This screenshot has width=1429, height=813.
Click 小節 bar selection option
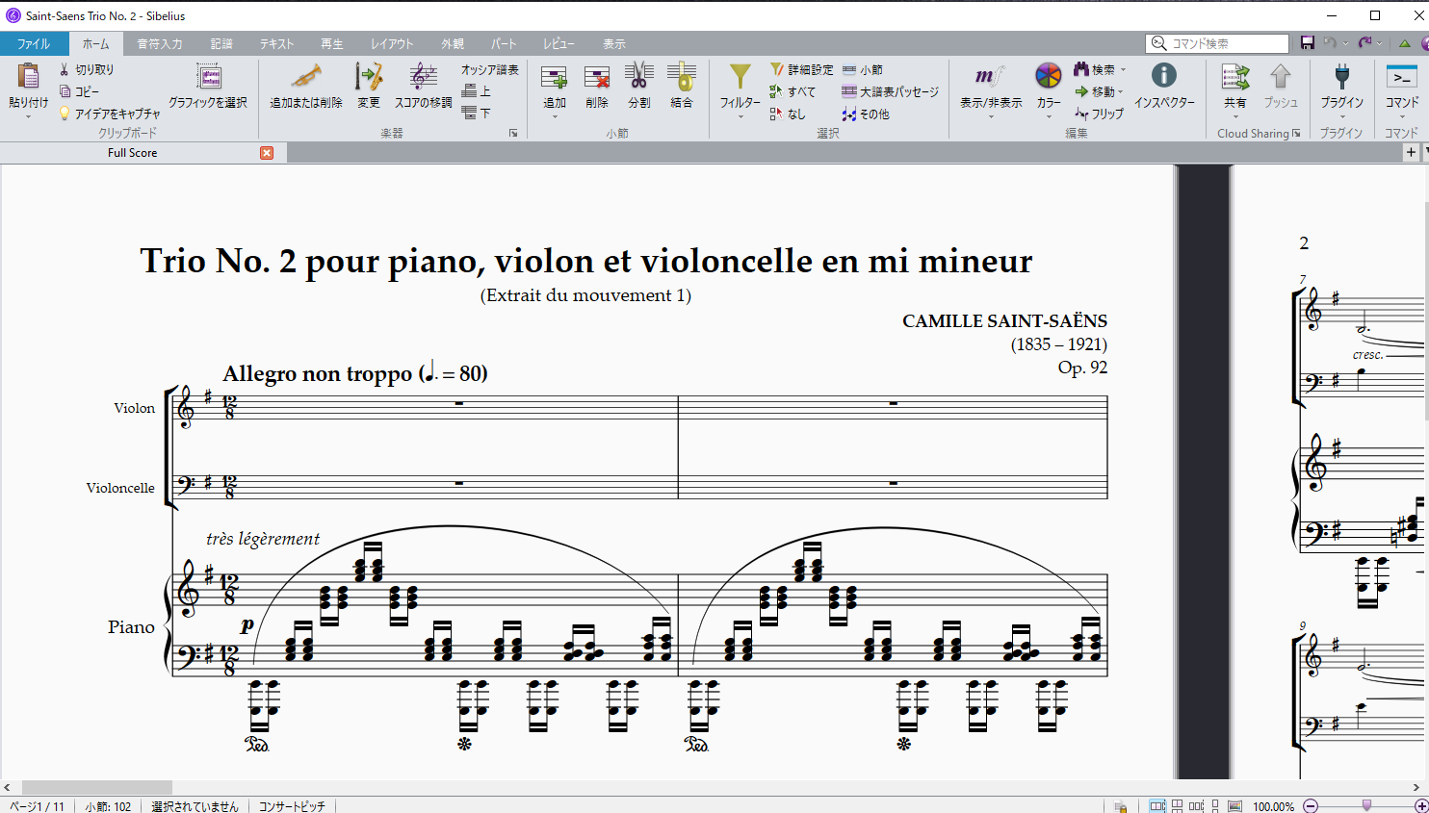coord(863,69)
